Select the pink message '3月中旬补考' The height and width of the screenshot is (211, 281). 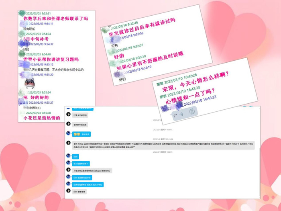click(36, 39)
